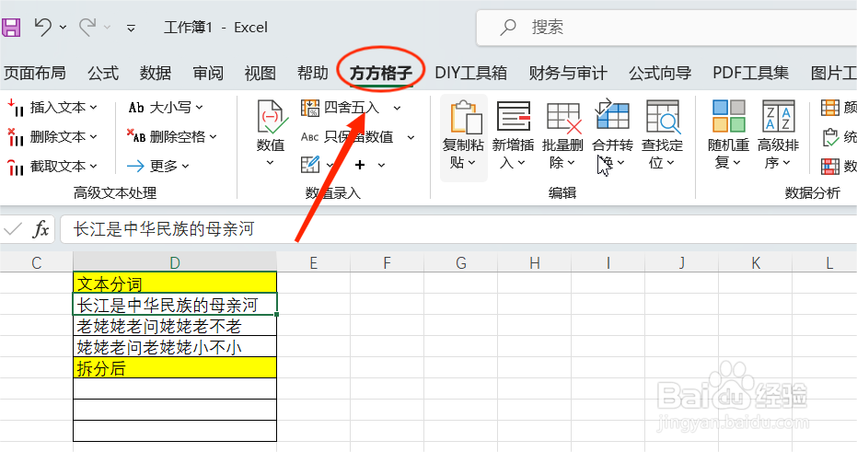The image size is (857, 452).
Task: Select column D header
Action: tap(175, 263)
